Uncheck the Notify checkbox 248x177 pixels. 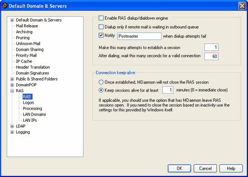[101, 35]
